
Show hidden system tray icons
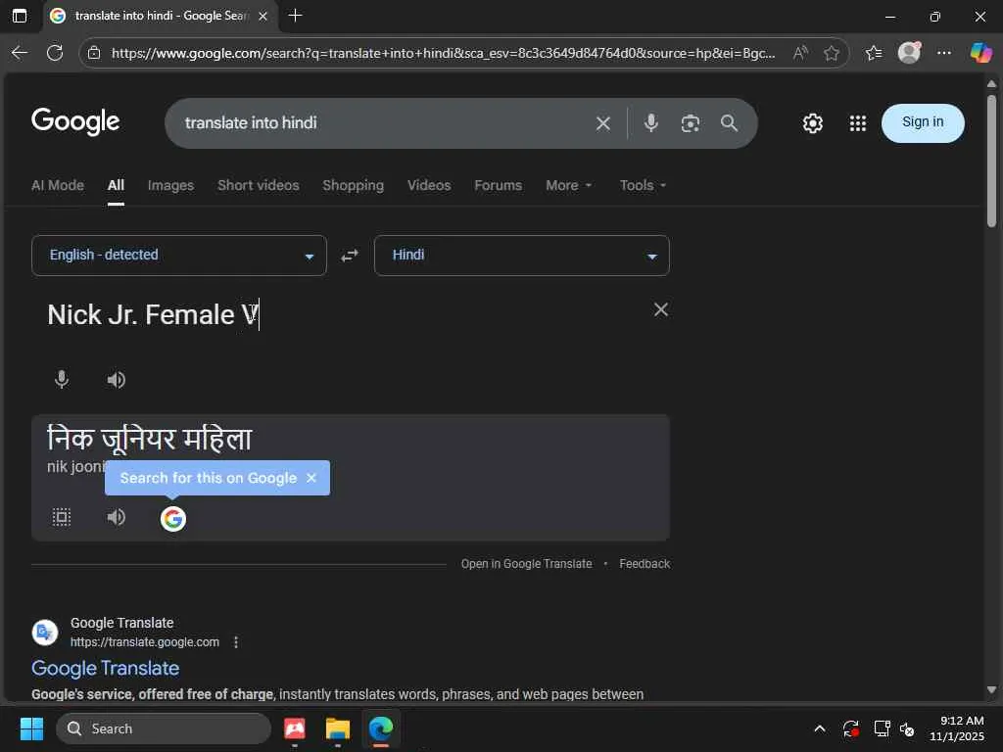[x=820, y=728]
